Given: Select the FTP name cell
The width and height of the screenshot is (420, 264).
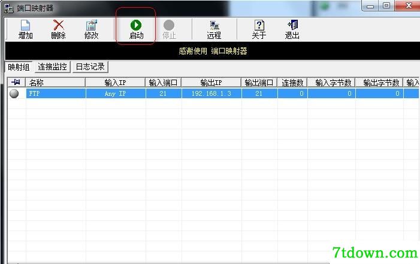Looking at the screenshot, I should 56,93.
